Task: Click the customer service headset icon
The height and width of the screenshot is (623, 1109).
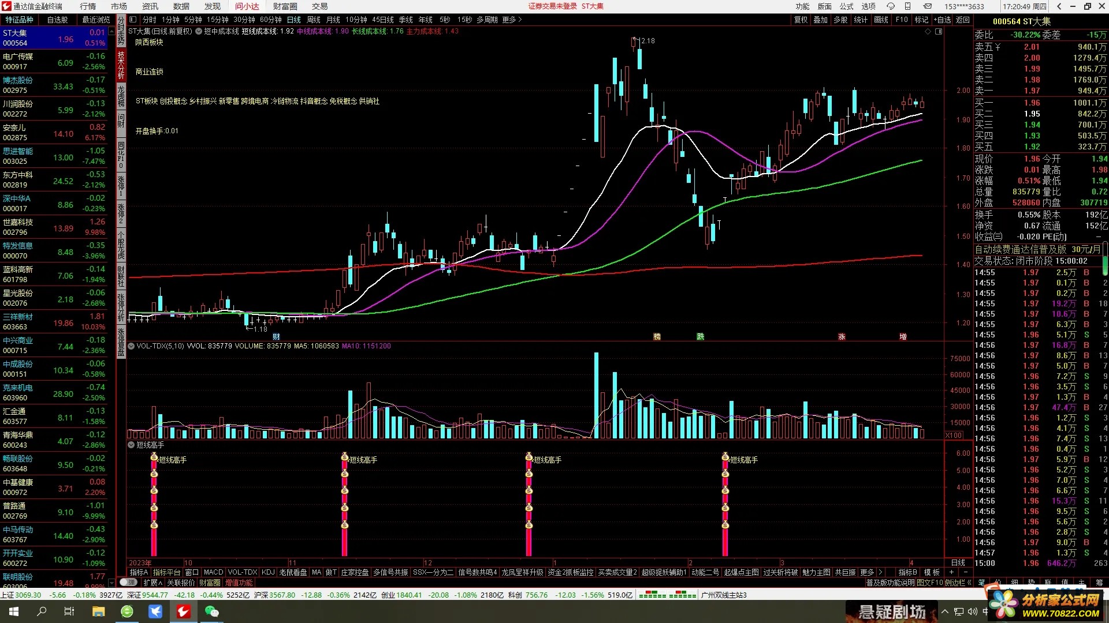Action: pyautogui.click(x=891, y=6)
